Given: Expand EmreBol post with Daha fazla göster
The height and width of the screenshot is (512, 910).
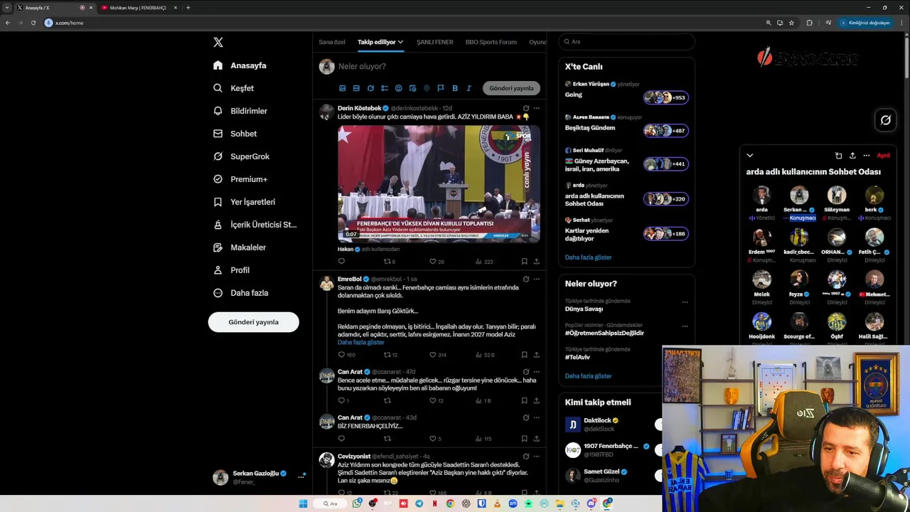Looking at the screenshot, I should (x=361, y=342).
